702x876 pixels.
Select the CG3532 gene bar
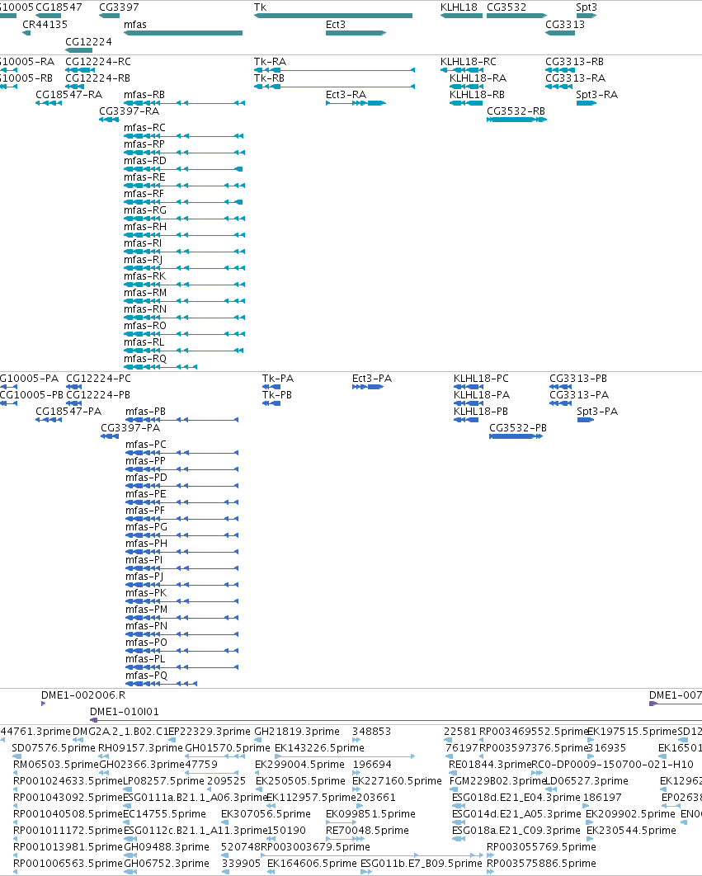tap(516, 16)
